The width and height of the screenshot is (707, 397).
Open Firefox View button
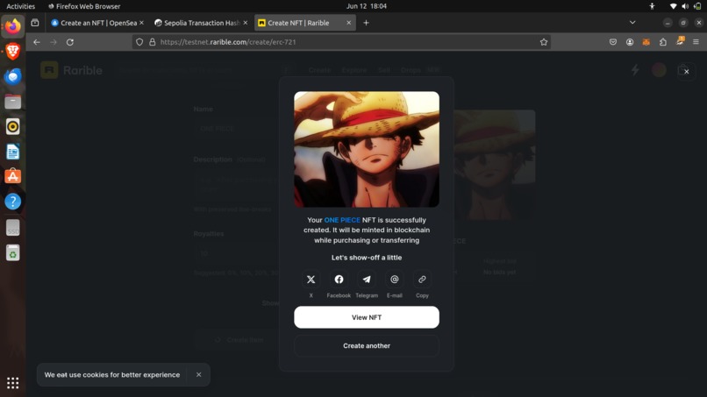35,23
